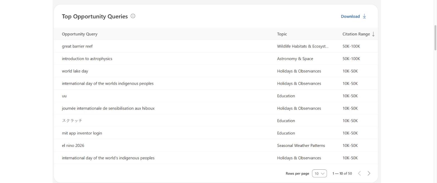This screenshot has width=437, height=183.
Task: Click the 'Top Opportunity Queries' heading
Action: (x=95, y=16)
